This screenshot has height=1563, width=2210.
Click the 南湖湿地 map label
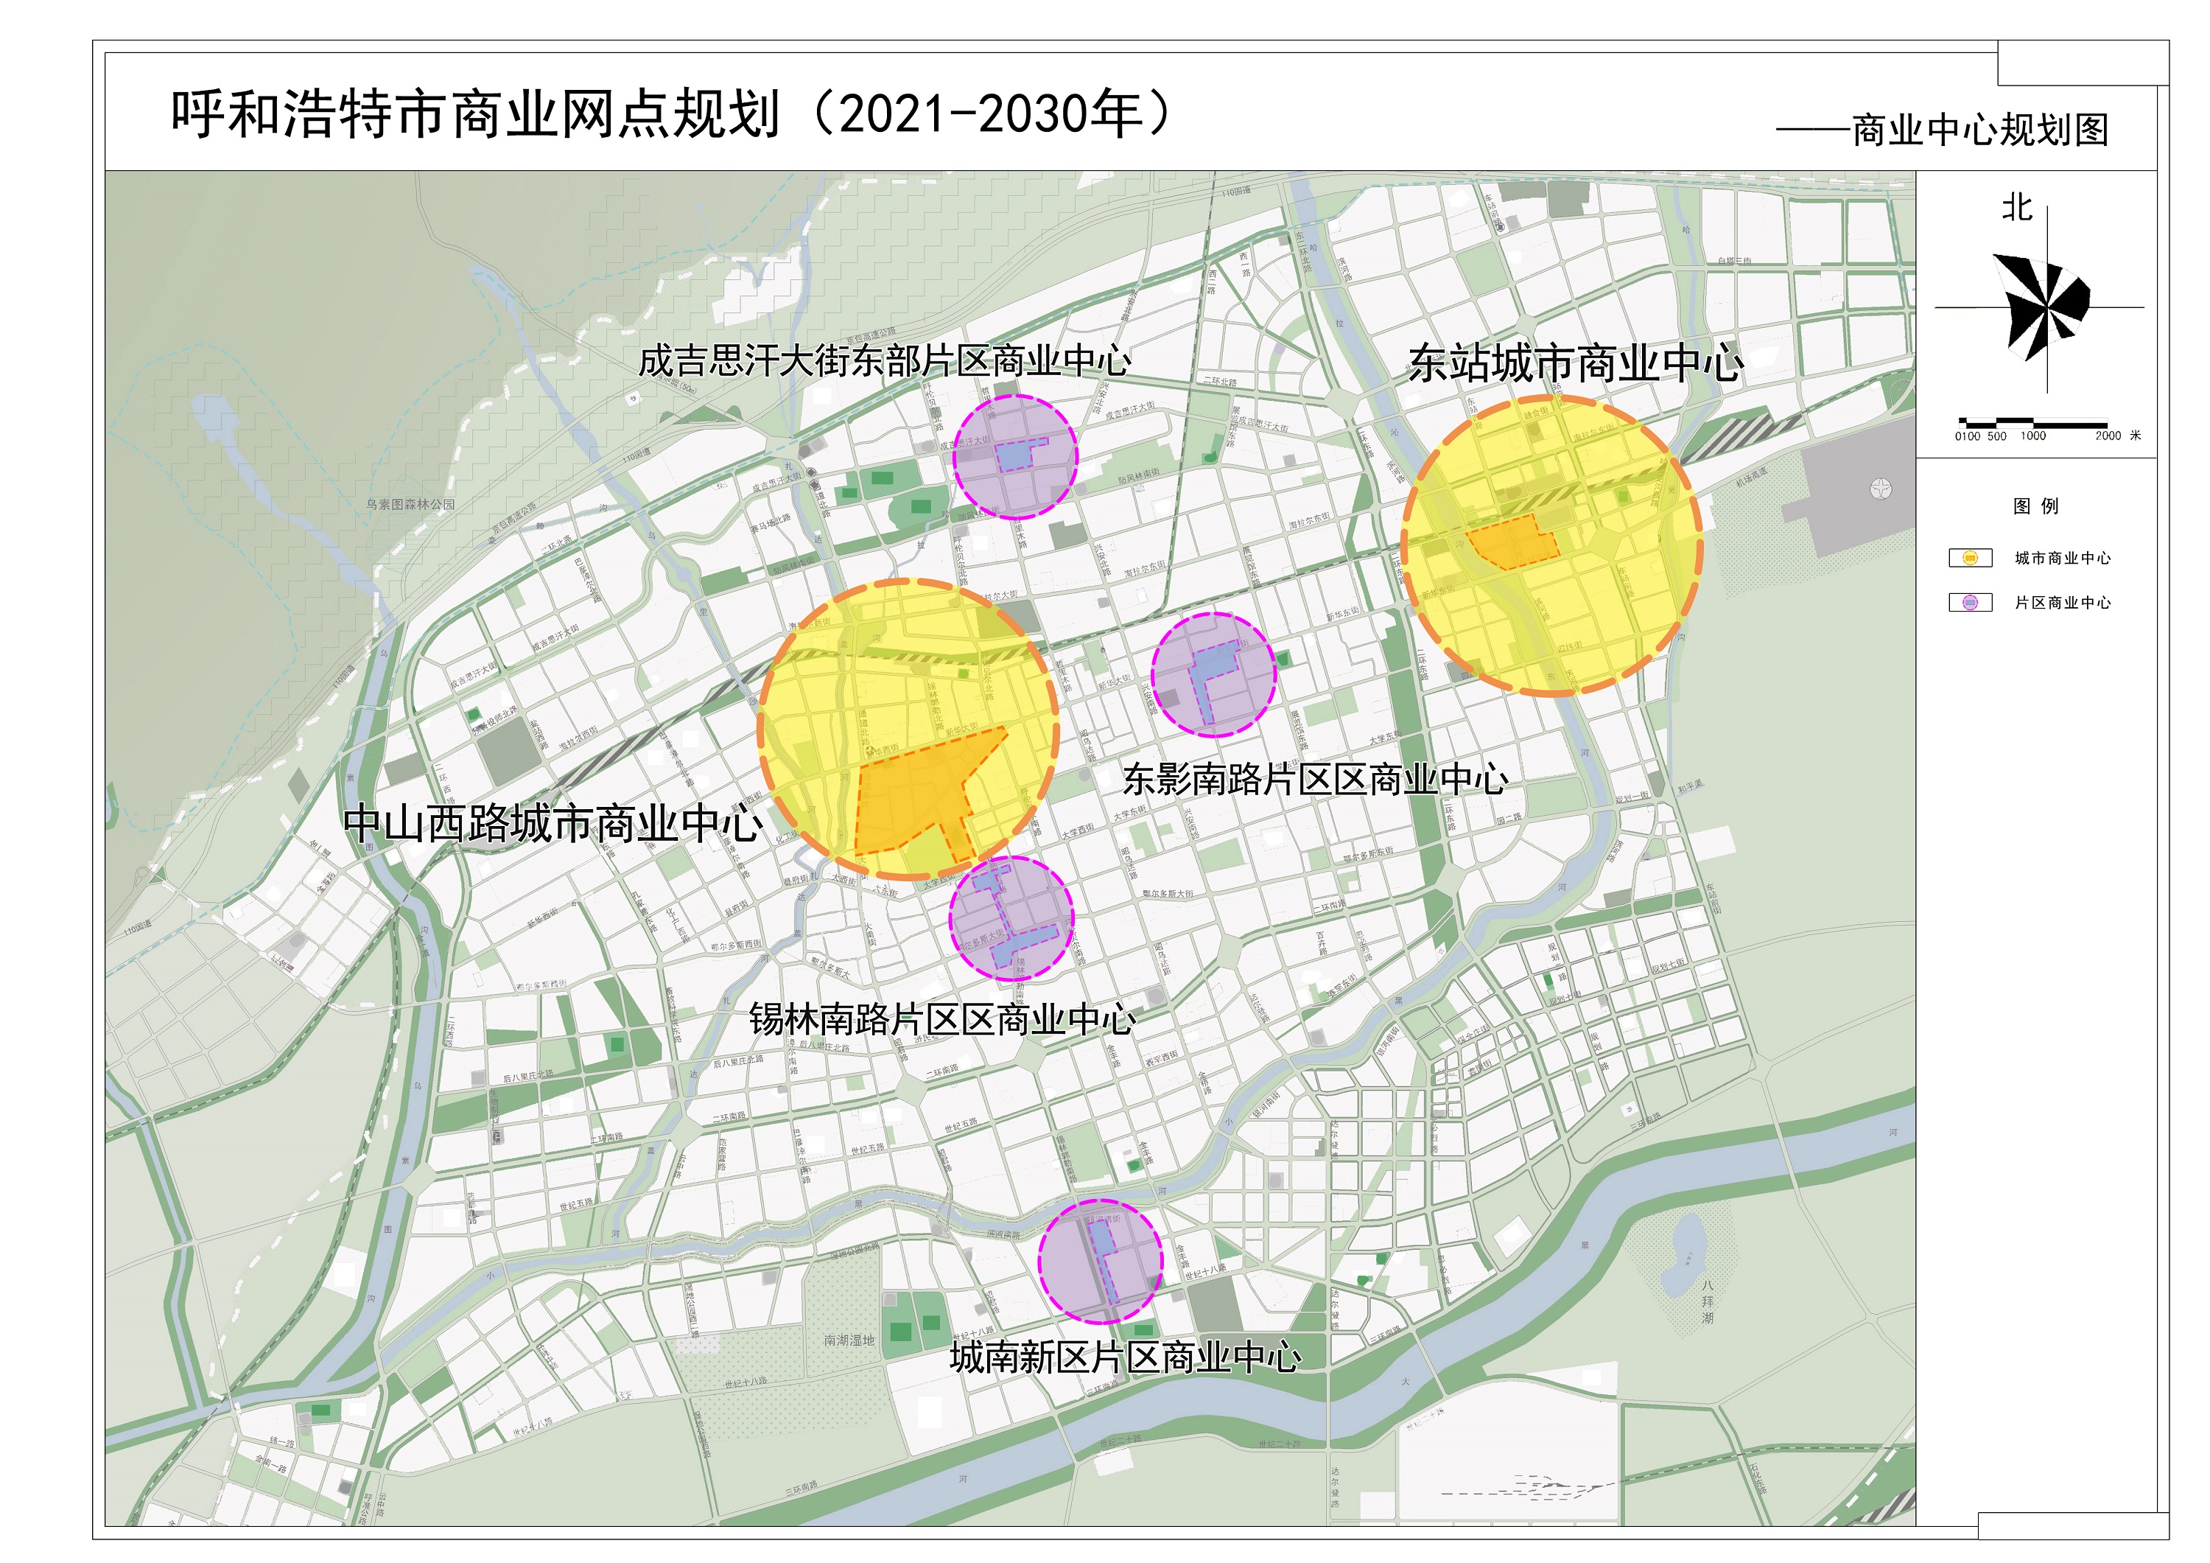pos(849,1340)
